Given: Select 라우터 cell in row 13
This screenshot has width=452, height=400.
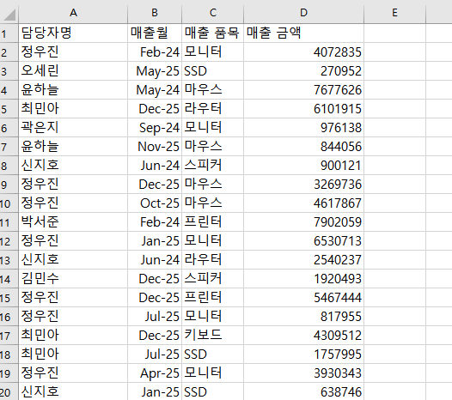Looking at the screenshot, I should pyautogui.click(x=213, y=260).
